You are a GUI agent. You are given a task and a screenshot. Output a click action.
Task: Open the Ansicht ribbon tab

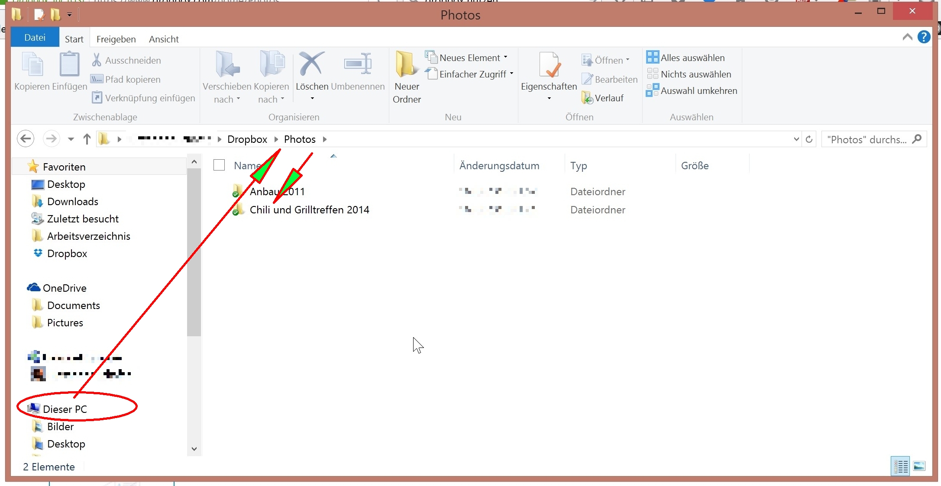pos(164,39)
